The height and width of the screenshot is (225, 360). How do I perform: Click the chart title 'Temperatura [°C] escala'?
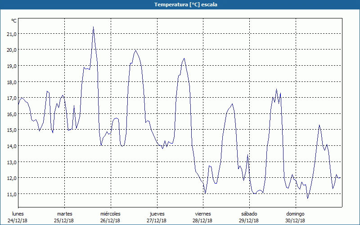[x=186, y=4]
